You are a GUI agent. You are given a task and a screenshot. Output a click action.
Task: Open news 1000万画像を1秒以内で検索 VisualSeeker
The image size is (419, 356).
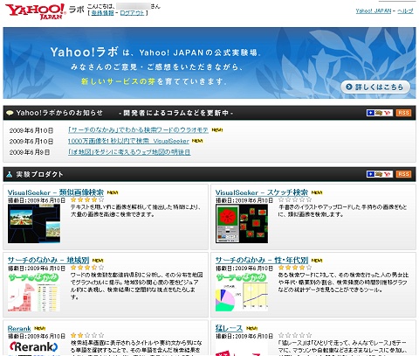tap(128, 141)
